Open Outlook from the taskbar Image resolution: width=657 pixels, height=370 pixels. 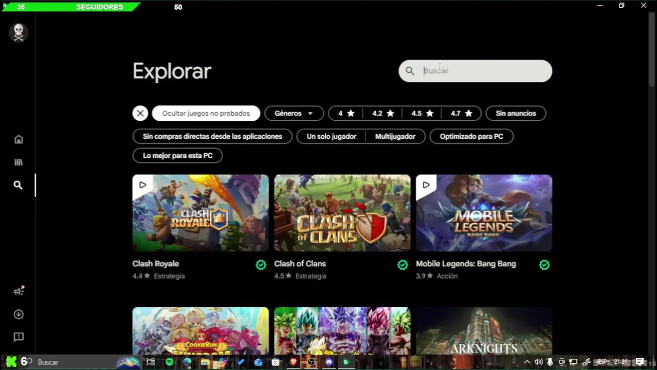(x=258, y=362)
